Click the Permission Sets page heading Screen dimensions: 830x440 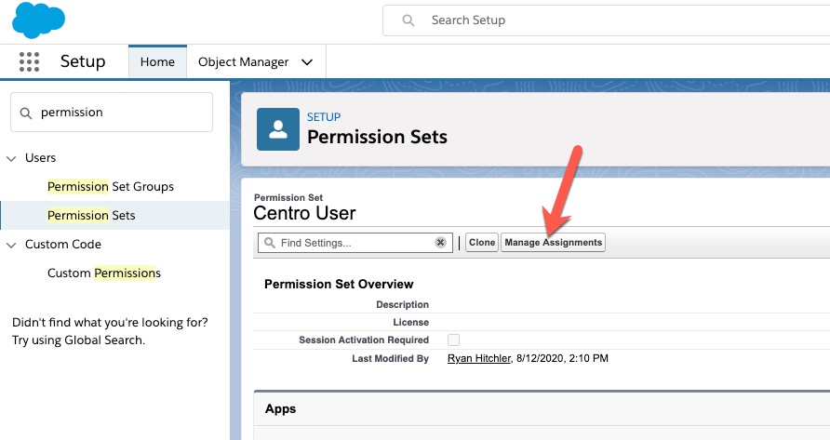tap(377, 137)
